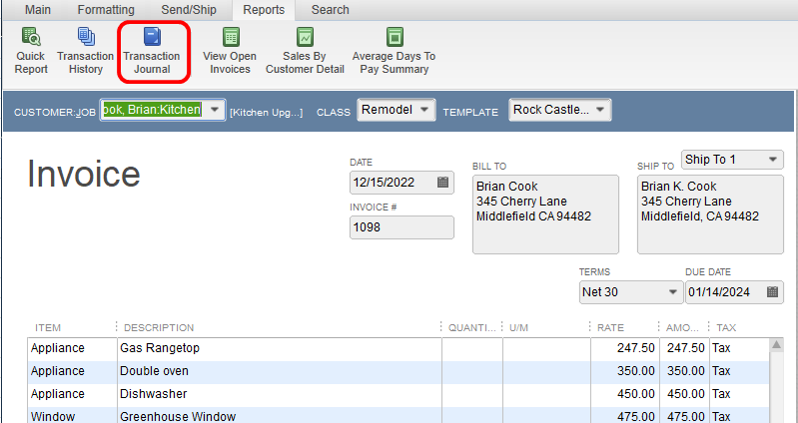Viewport: 798px width, 423px height.
Task: Click the 247.50 amount cell
Action: [x=684, y=348]
